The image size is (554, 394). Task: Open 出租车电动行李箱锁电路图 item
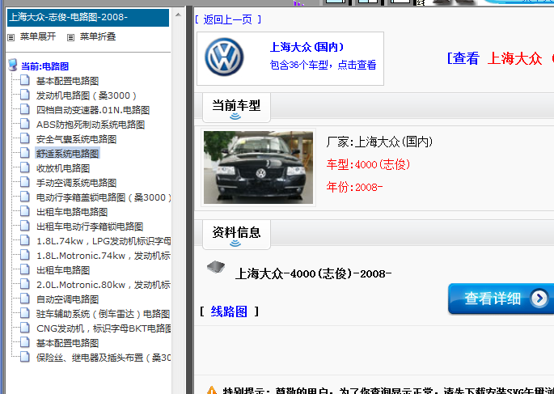pos(90,227)
